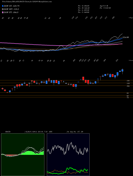Click the 88 price level label
This screenshot has height=176, width=133.
click(128, 93)
